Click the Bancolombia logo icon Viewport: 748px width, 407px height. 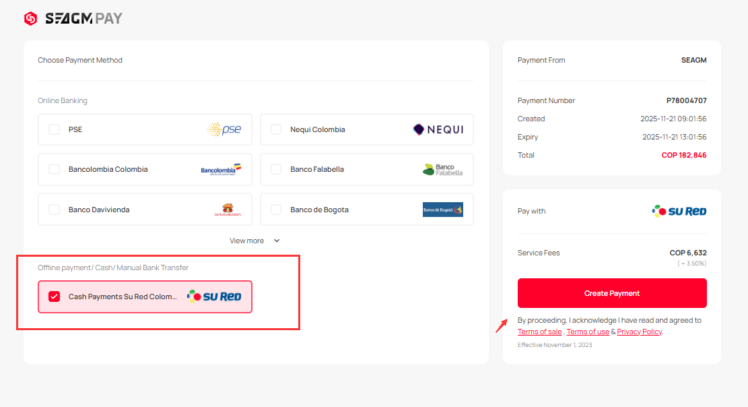(221, 169)
